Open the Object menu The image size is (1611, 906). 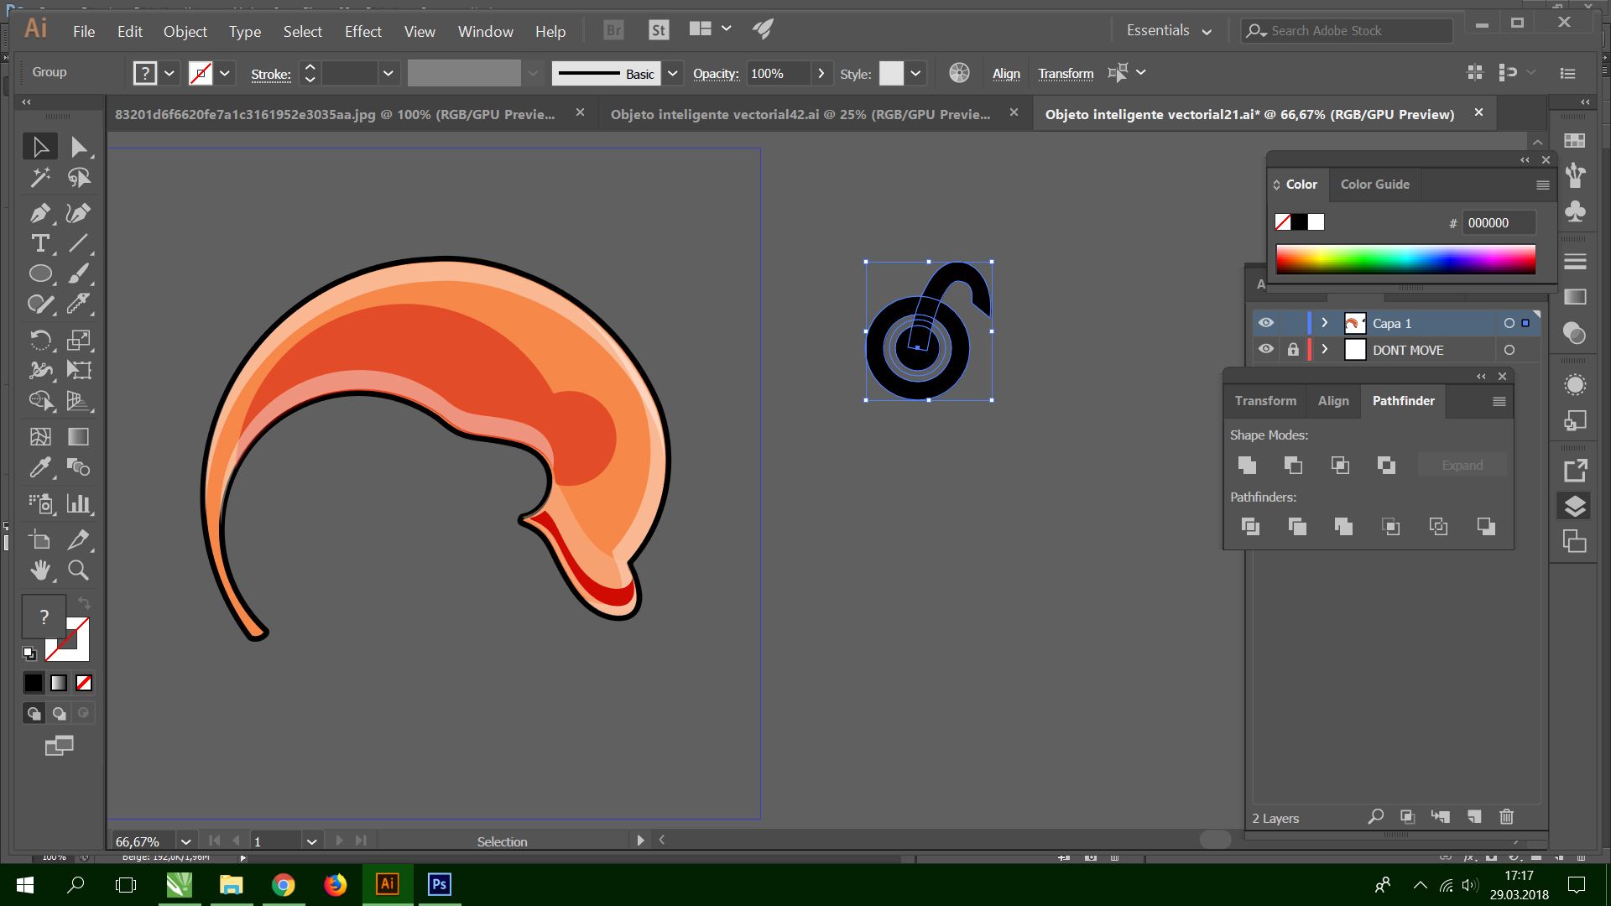185,31
